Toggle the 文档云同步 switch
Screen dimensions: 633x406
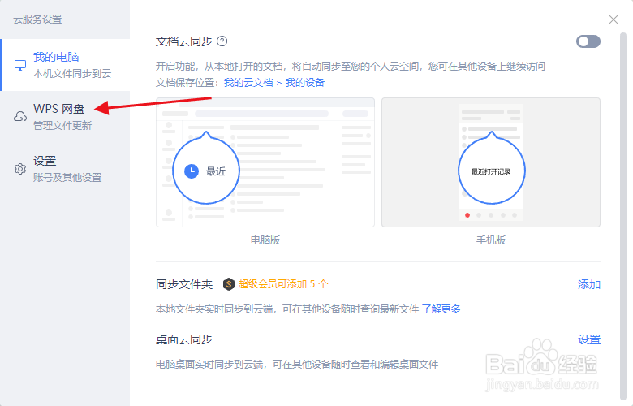(588, 41)
